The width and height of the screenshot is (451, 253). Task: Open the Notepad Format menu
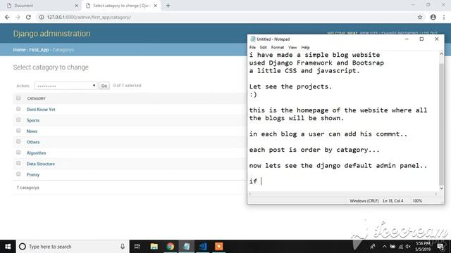pos(277,47)
